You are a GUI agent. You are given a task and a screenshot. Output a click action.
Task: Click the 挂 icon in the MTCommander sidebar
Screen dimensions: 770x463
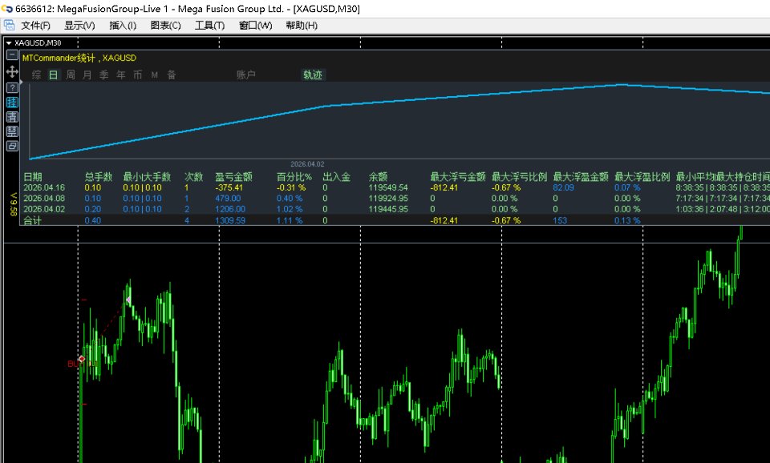pos(11,102)
